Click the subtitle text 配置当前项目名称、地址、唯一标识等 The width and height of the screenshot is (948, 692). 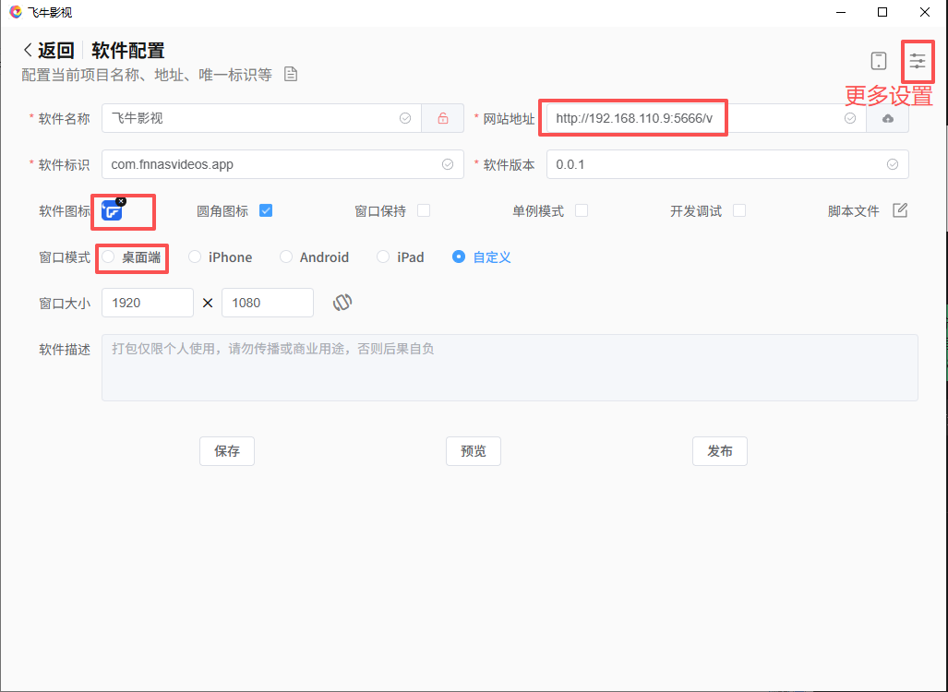coord(147,75)
